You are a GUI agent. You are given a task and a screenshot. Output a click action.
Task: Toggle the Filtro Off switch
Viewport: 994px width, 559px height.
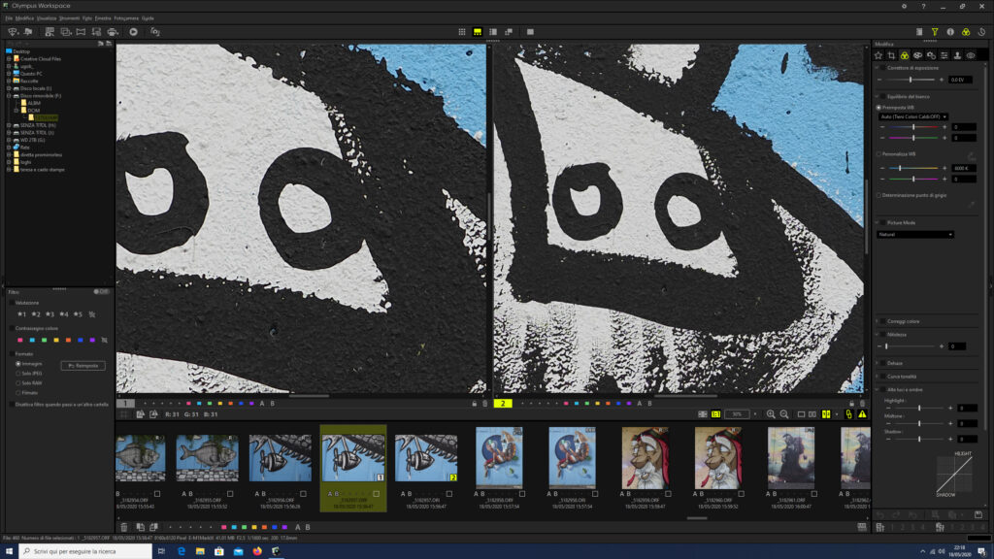tap(101, 291)
